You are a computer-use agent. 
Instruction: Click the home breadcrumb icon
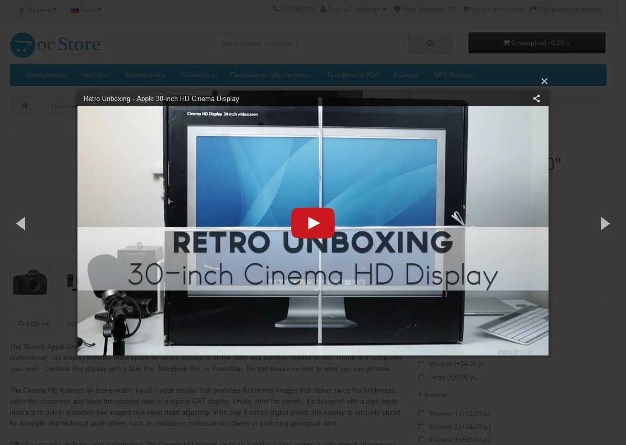(x=25, y=105)
